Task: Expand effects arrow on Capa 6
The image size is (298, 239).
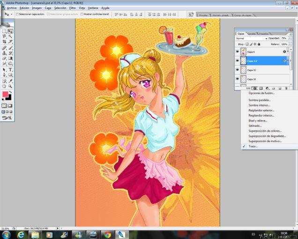Action: (288, 52)
